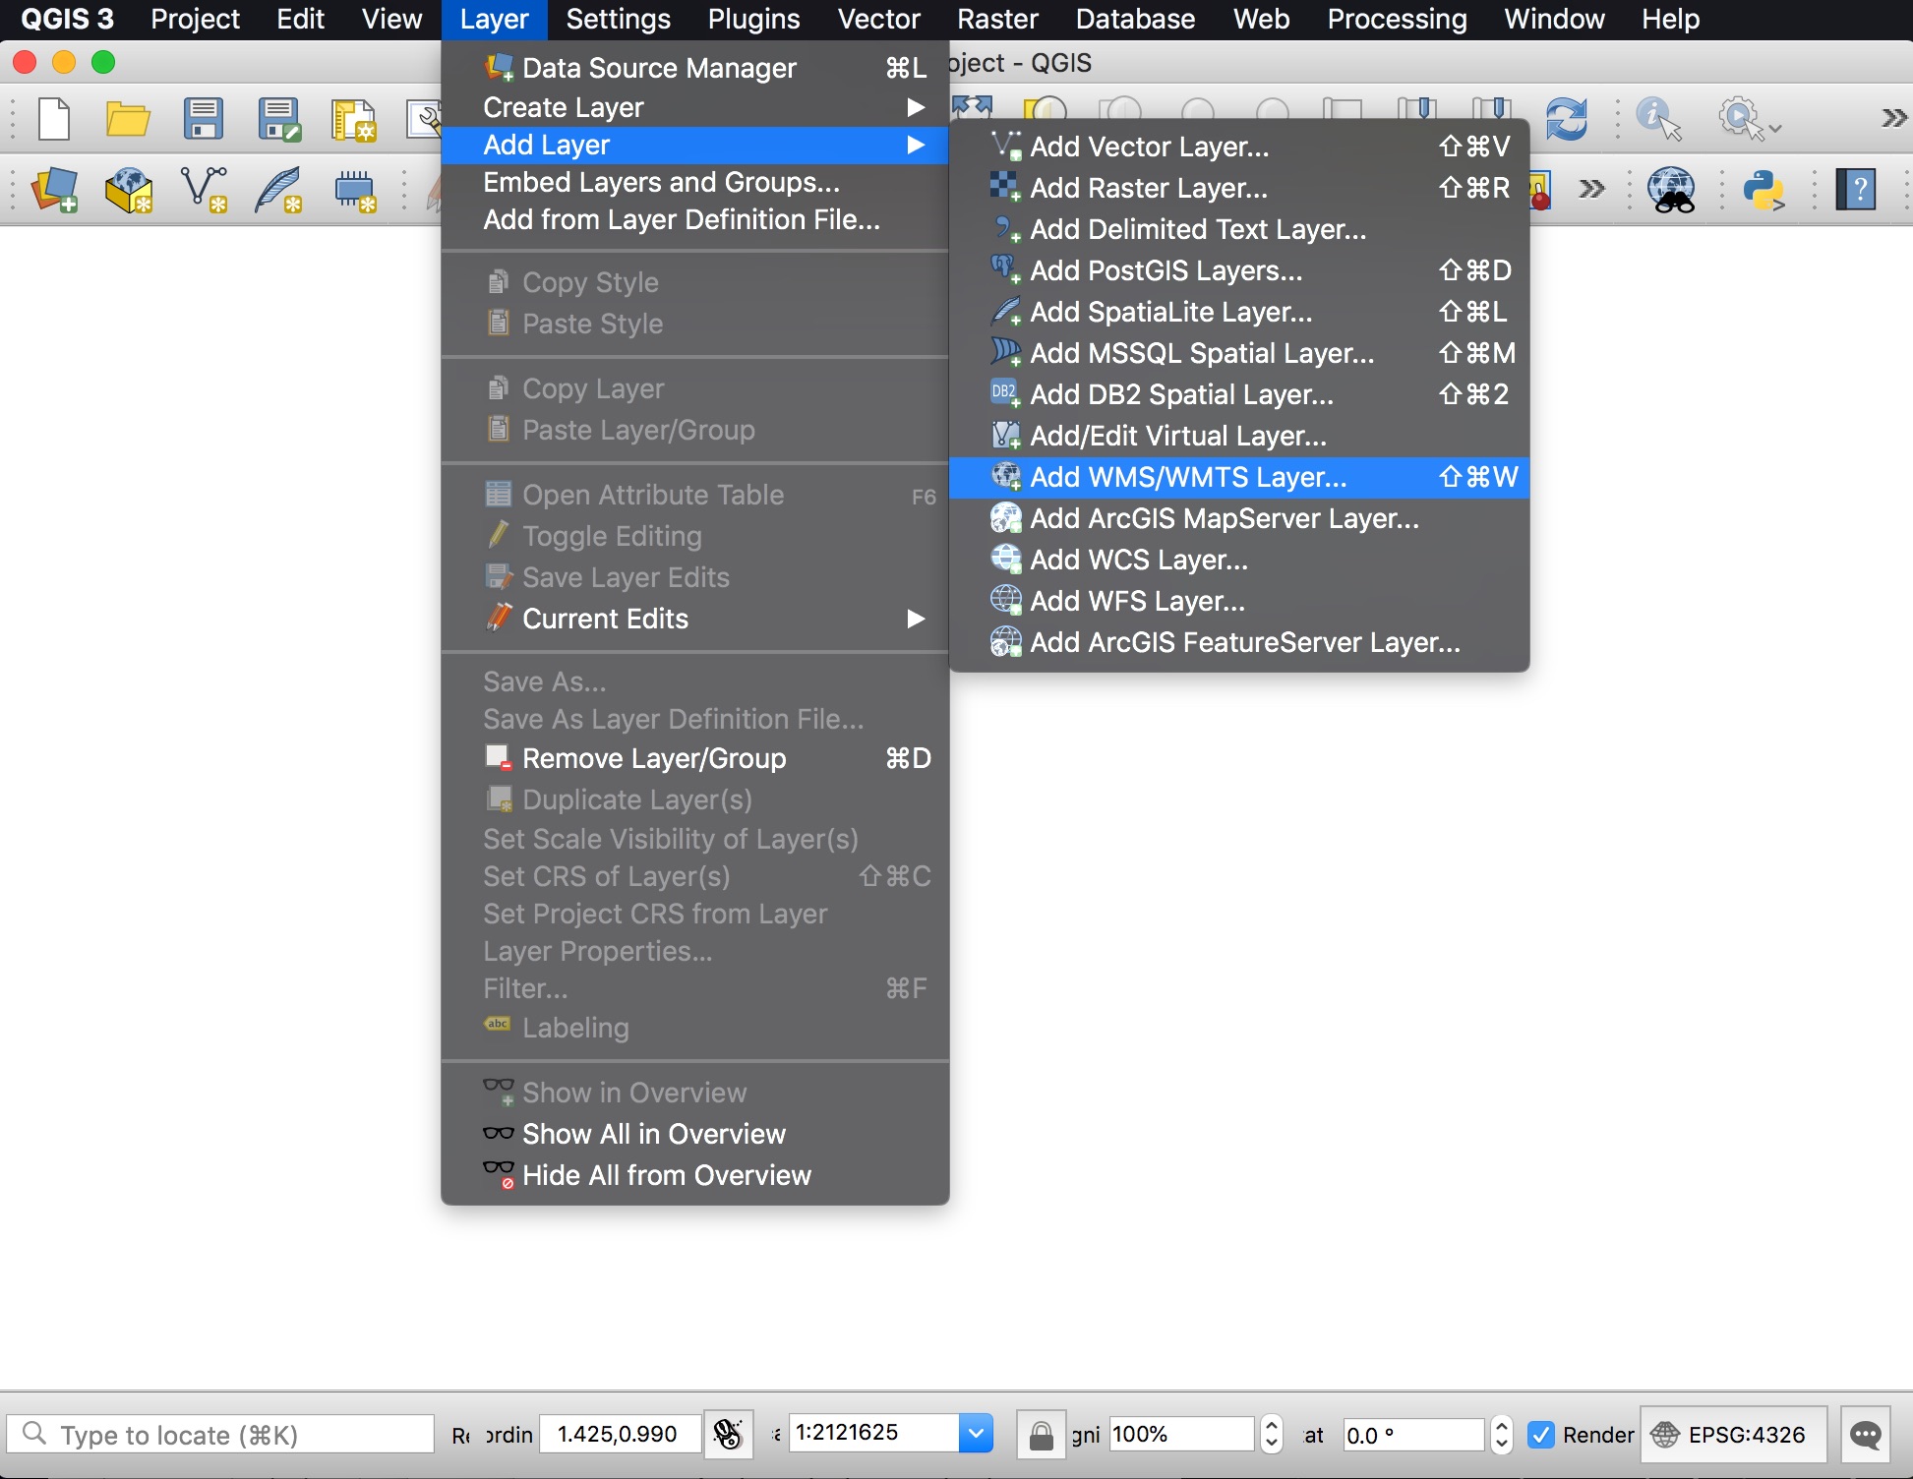The height and width of the screenshot is (1479, 1913).
Task: Click the New Project toolbar icon
Action: click(54, 119)
